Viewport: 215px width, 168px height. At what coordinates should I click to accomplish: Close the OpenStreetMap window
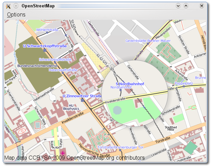tap(202, 6)
